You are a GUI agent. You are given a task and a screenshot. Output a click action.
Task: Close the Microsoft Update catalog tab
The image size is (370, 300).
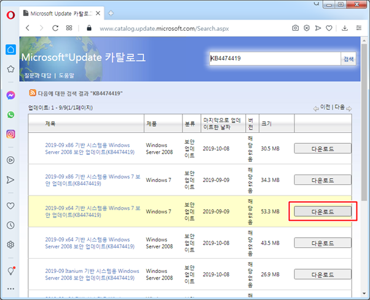click(x=98, y=14)
